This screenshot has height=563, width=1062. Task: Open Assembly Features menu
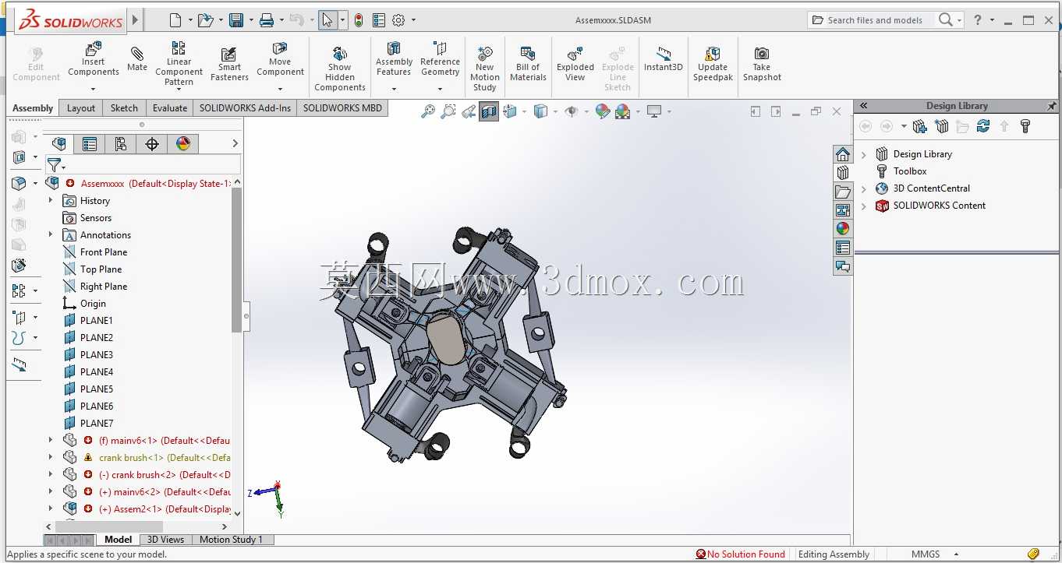pos(394,59)
